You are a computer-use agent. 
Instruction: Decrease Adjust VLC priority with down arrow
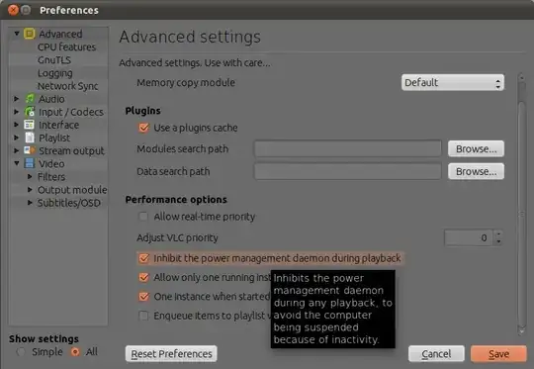click(498, 241)
